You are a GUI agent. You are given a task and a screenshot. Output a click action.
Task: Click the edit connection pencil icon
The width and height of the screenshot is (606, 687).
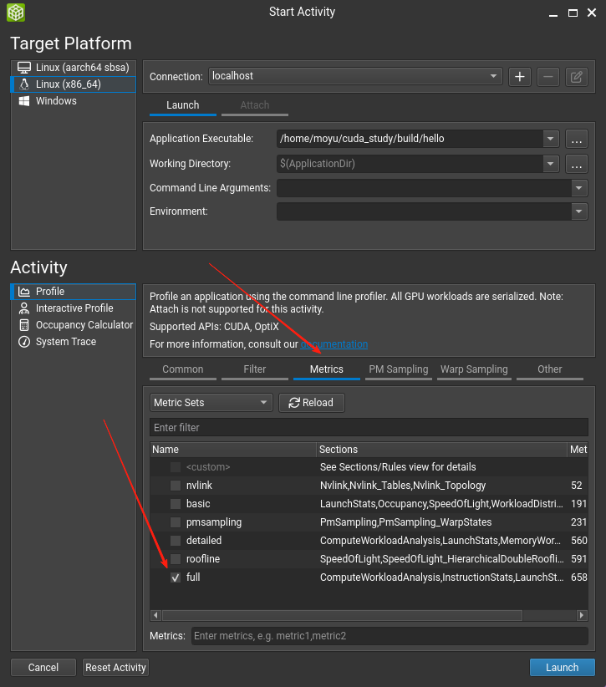576,77
